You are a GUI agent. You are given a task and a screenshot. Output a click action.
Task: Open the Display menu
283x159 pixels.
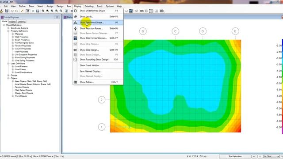pyautogui.click(x=78, y=6)
